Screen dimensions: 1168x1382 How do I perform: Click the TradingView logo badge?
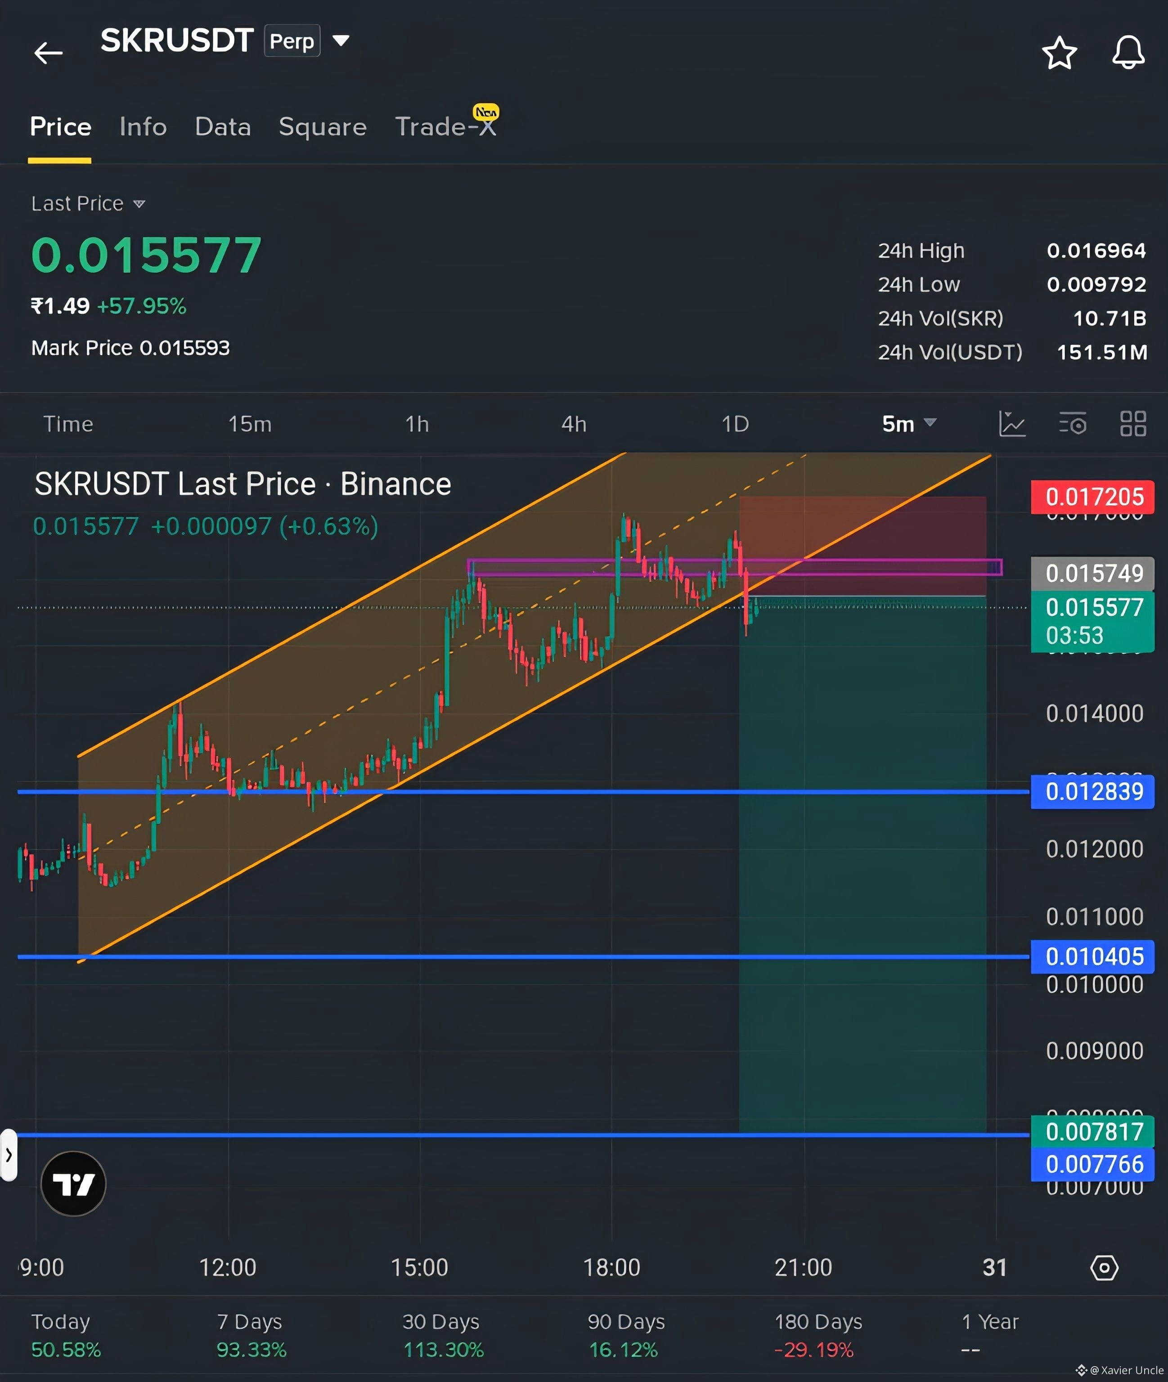[73, 1184]
